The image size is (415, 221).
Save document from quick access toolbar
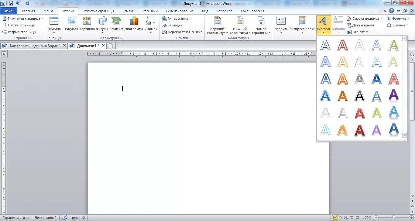click(11, 3)
